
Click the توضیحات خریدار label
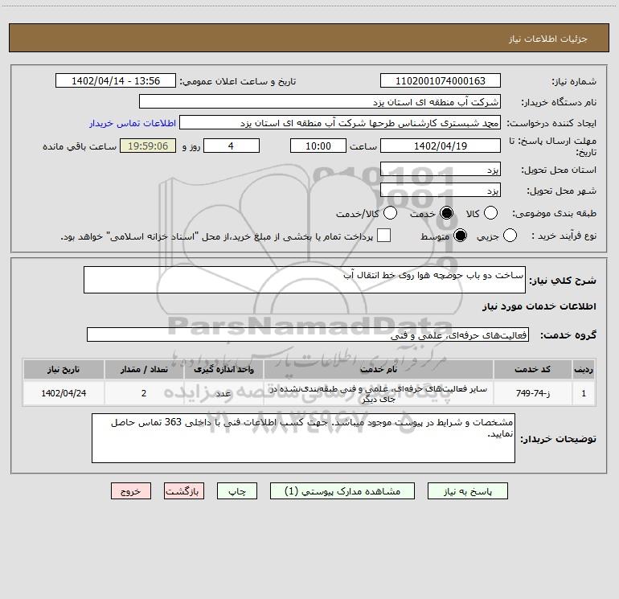click(558, 439)
